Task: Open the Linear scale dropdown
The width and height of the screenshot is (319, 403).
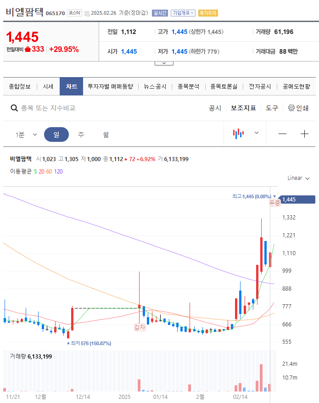Action: tap(299, 178)
